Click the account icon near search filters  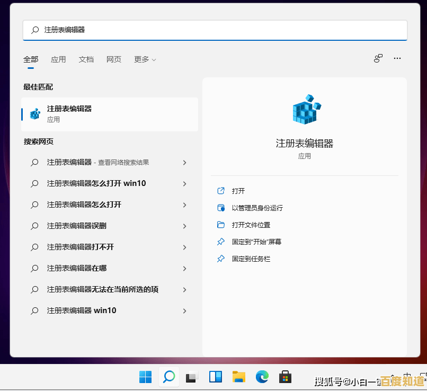pos(378,58)
